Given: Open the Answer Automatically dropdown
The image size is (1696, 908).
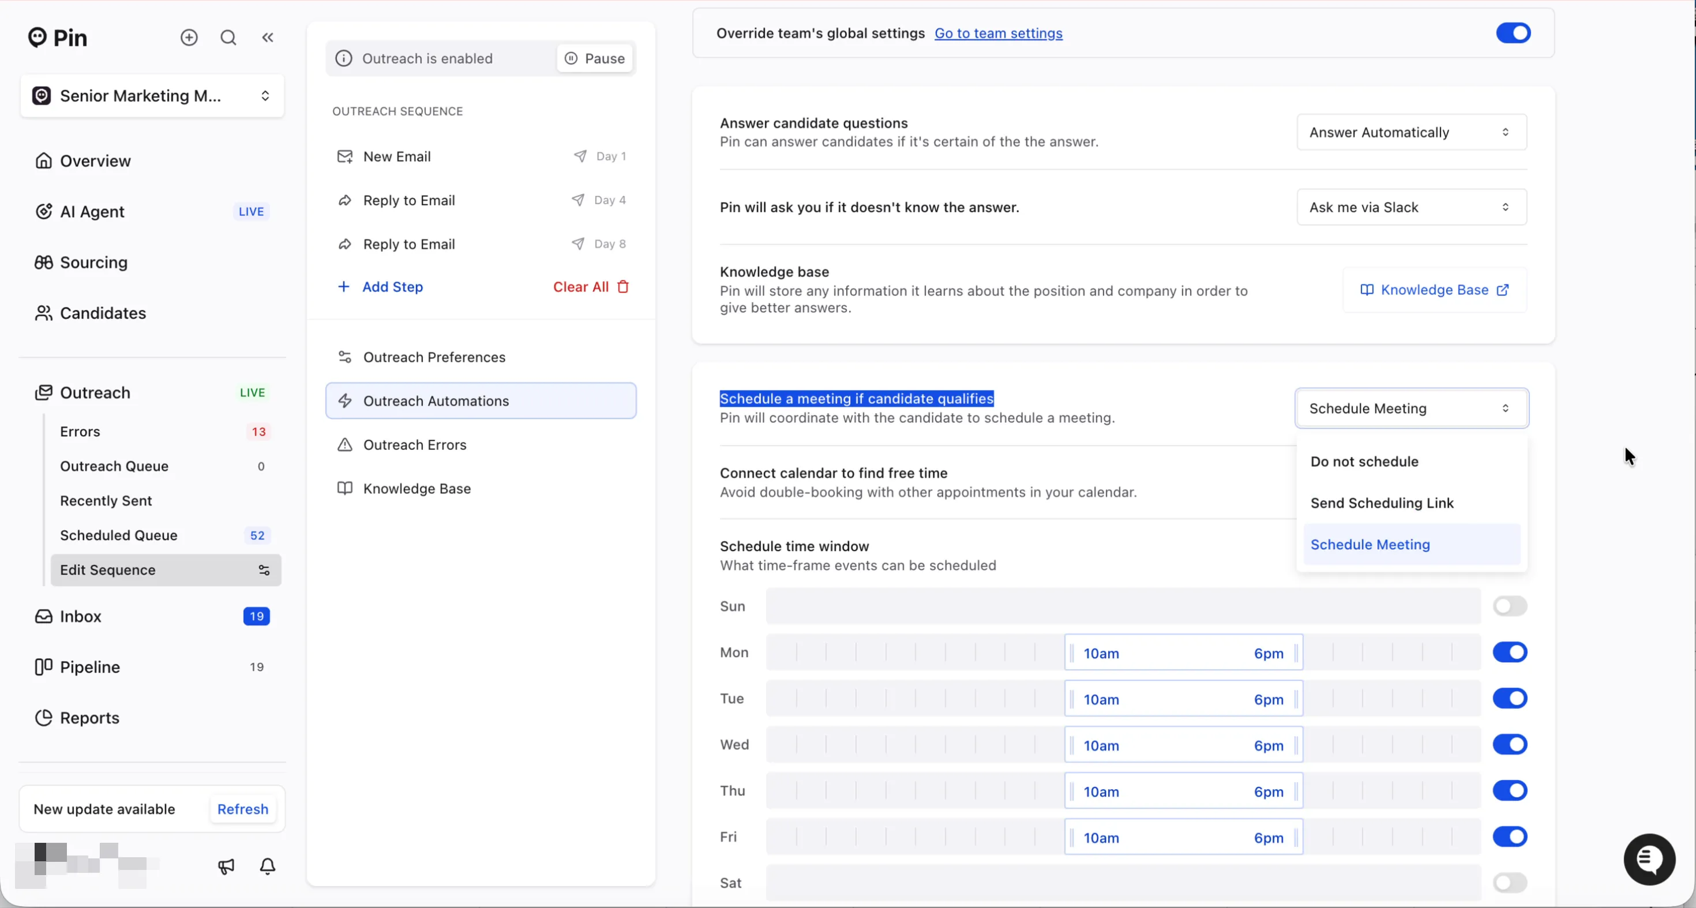Looking at the screenshot, I should (1412, 132).
